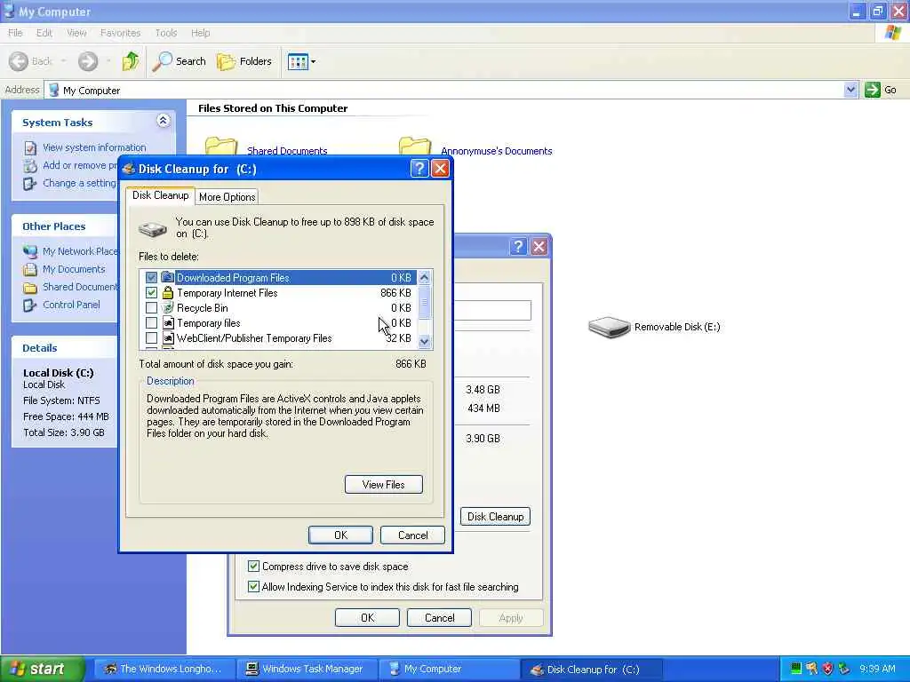Toggle Compress drive to save disk space
The width and height of the screenshot is (910, 682).
coord(253,566)
